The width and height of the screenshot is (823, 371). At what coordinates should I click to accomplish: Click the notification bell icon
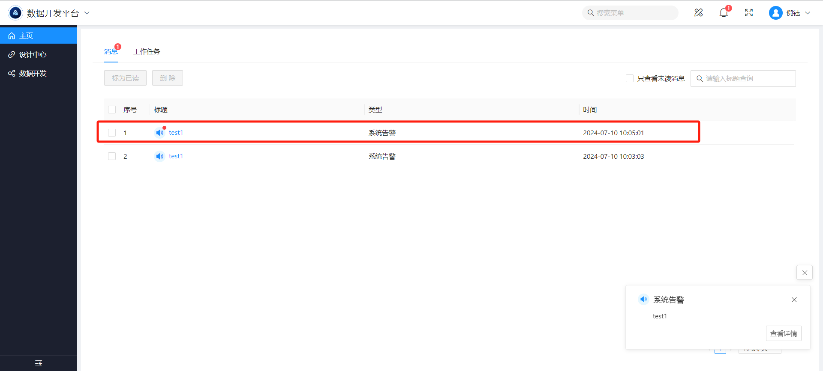click(x=724, y=13)
